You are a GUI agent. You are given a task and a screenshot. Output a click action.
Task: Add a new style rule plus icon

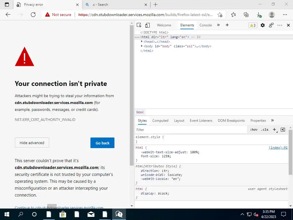274,130
